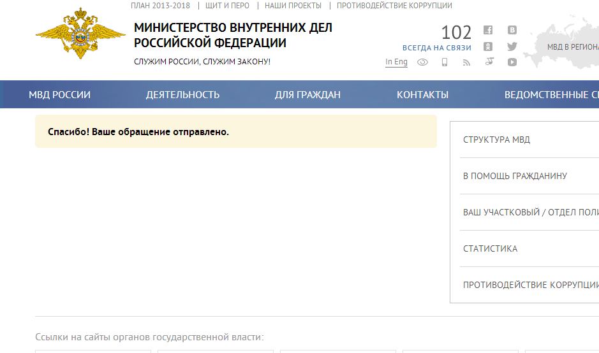Toggle the visually impaired eye icon

[422, 62]
